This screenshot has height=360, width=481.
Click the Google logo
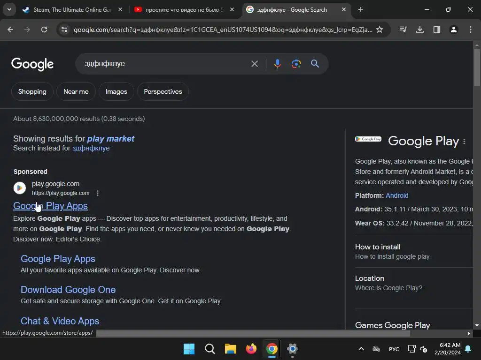coord(32,64)
